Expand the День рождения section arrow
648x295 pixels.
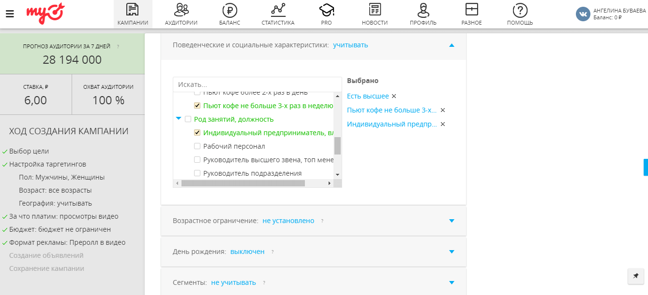[x=452, y=252]
